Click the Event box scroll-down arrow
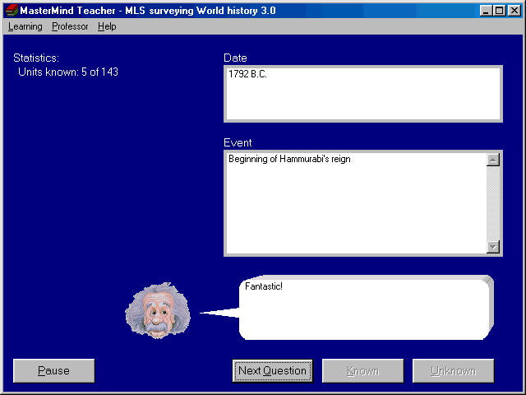The image size is (526, 395). 493,247
